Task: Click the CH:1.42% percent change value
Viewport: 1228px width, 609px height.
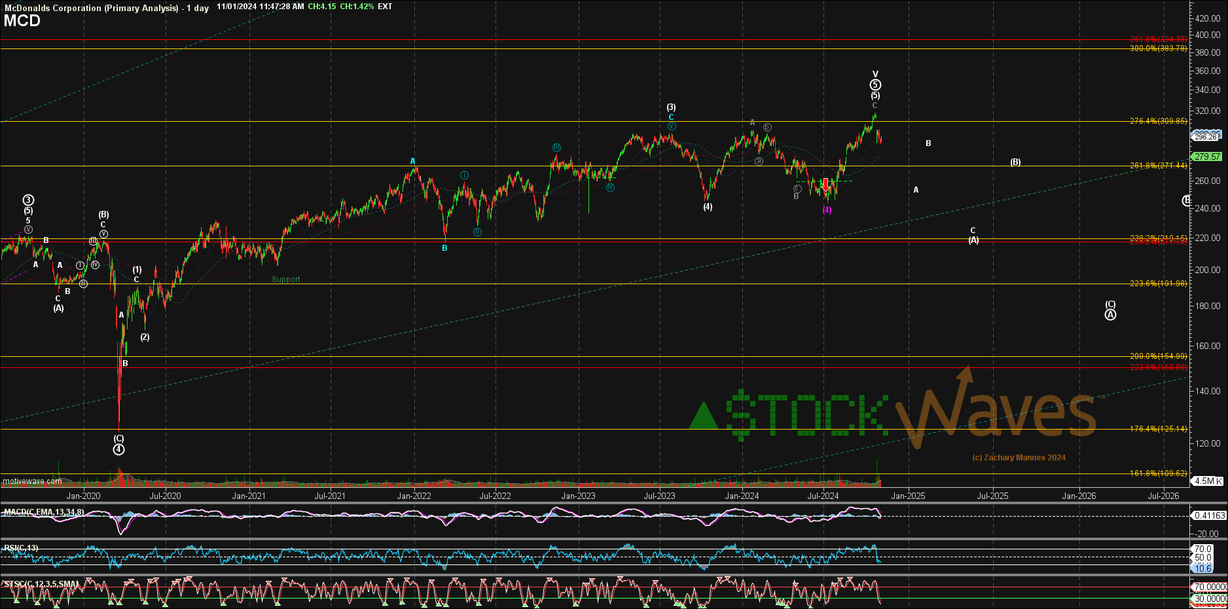Action: coord(357,7)
